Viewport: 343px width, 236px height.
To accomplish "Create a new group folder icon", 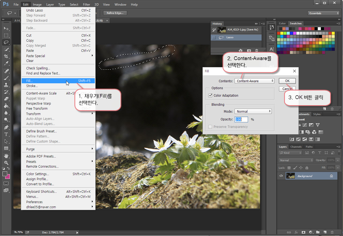I will 318,232.
